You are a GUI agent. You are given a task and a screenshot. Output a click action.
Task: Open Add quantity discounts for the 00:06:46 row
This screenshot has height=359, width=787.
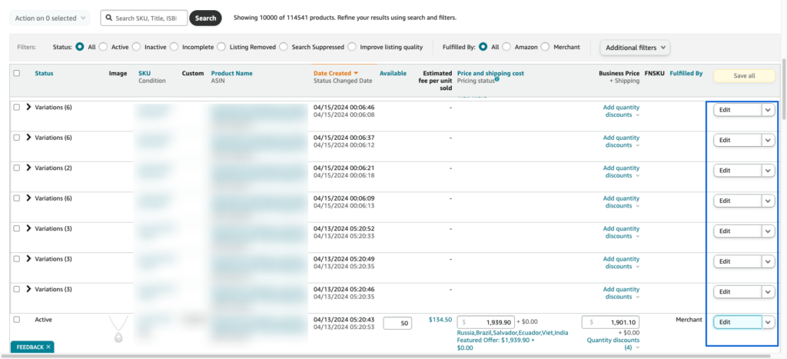(621, 111)
